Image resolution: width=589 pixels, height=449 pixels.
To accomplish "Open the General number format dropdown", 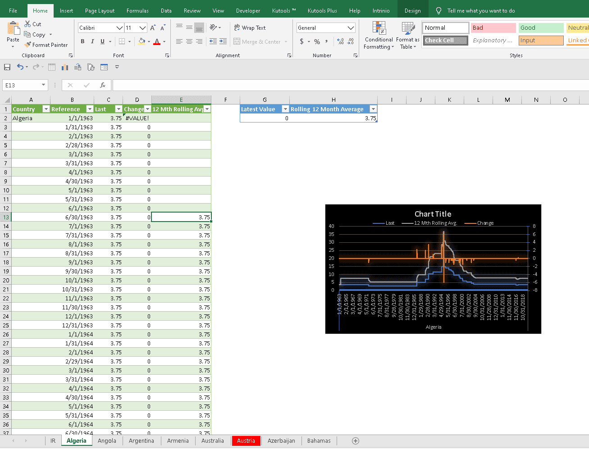I will click(351, 28).
